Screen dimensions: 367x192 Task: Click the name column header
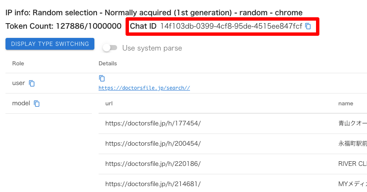click(346, 104)
